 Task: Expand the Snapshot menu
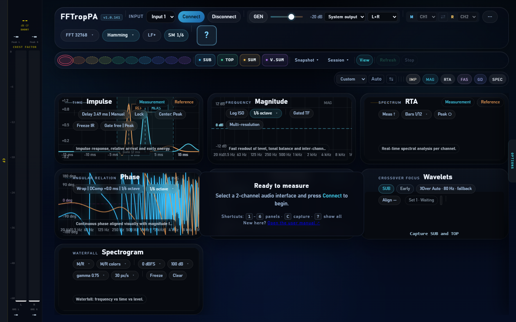click(x=306, y=60)
